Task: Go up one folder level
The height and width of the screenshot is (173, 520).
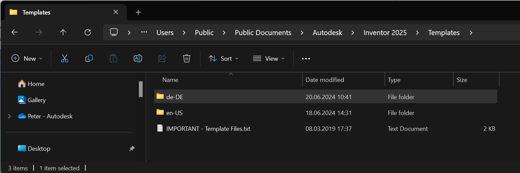Action: tap(63, 32)
